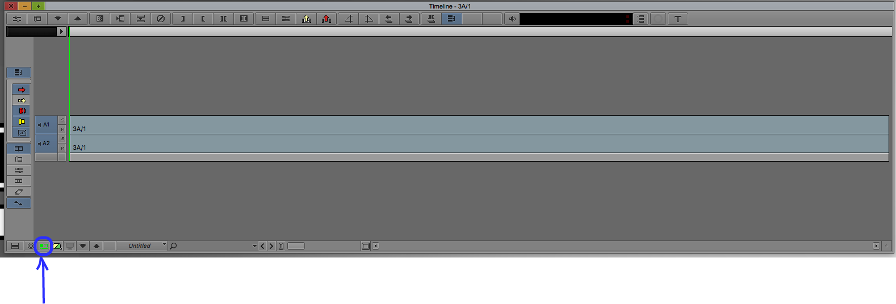Select the 3A/1 clip on track A2
This screenshot has width=896, height=304.
click(x=479, y=143)
